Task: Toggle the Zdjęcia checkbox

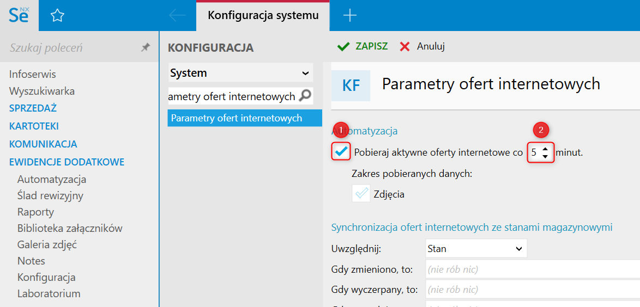Action: click(361, 193)
